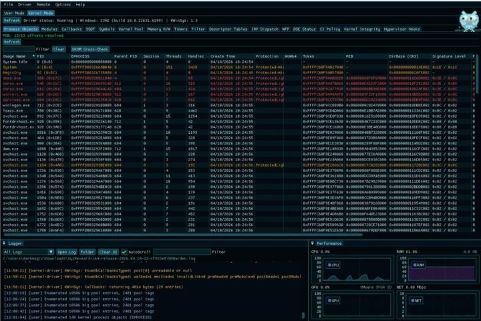
Task: Open the Hypervisor Hooks tab
Action: (x=402, y=29)
